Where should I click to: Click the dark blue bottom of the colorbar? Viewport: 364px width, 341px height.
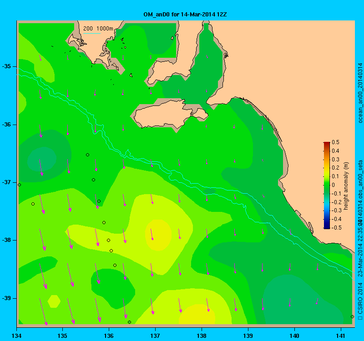click(x=327, y=227)
